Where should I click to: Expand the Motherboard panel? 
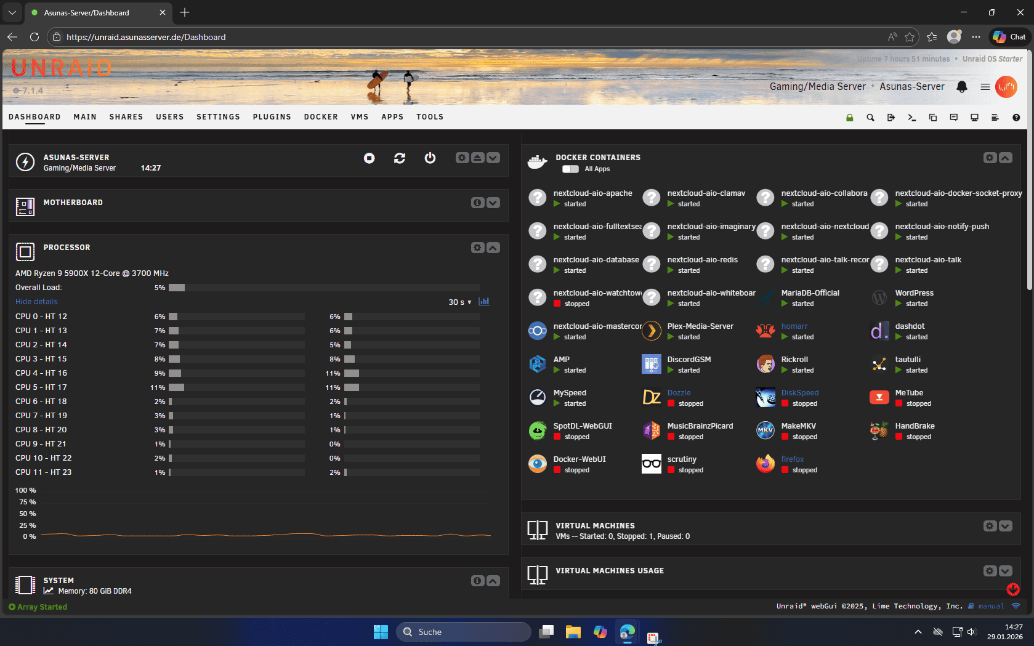point(493,203)
